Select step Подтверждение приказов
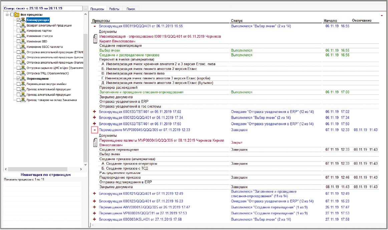This screenshot has height=230, width=388. [120, 178]
